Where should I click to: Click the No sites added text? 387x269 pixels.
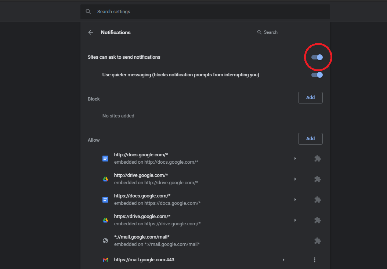click(x=118, y=116)
